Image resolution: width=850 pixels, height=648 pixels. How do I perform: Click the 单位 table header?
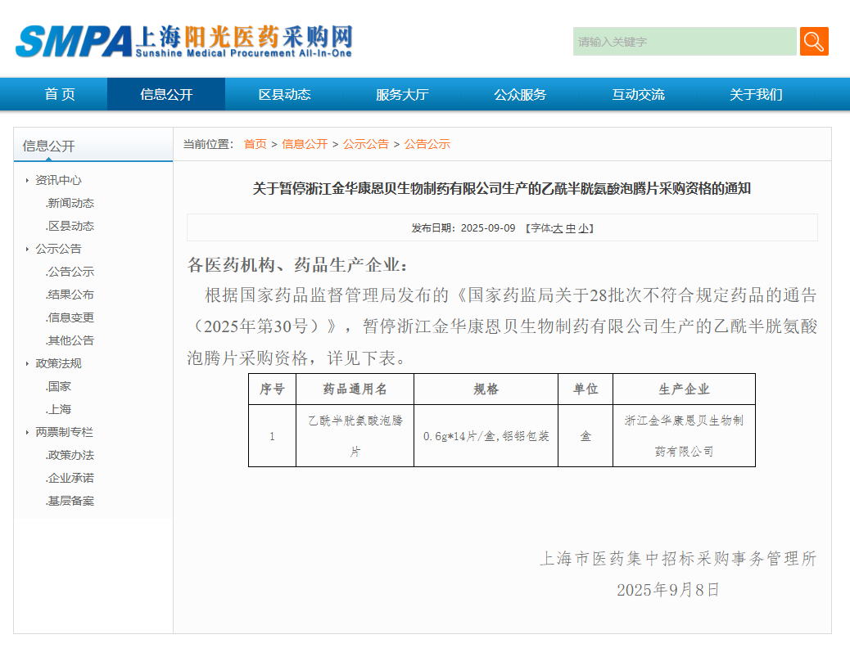pos(586,389)
